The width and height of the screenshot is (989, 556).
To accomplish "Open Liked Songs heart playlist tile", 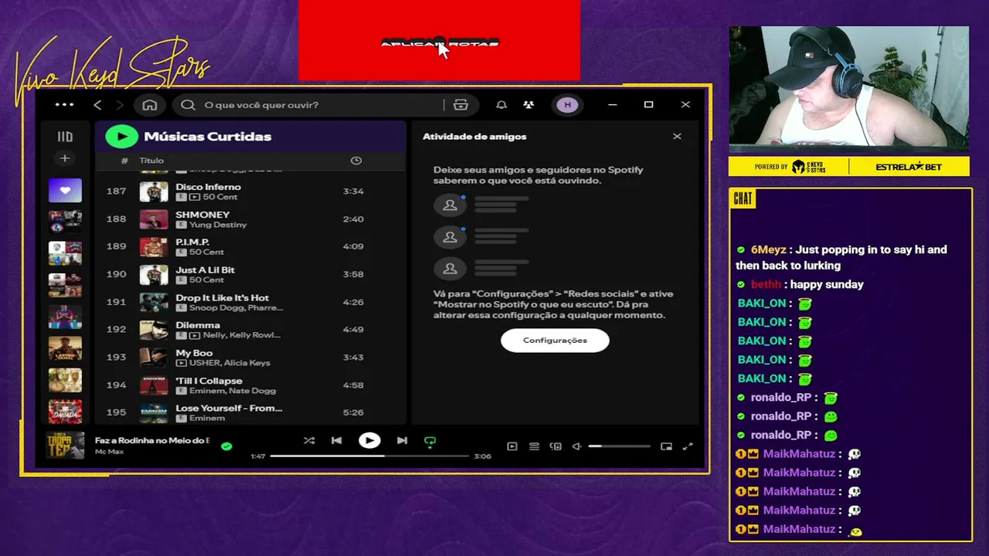I will pos(65,190).
